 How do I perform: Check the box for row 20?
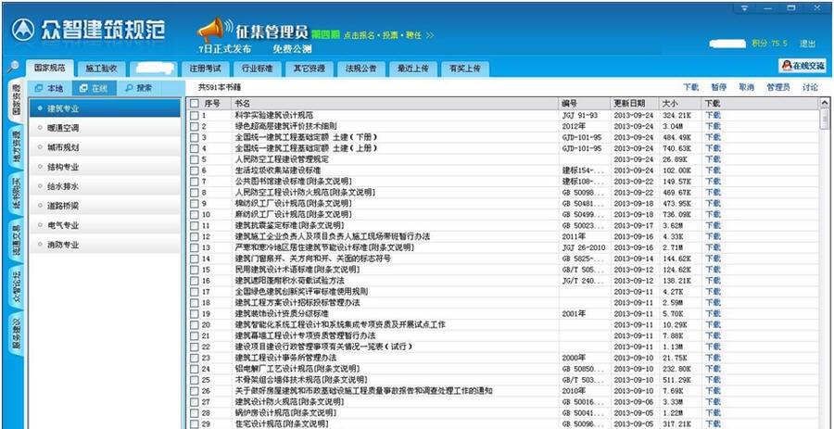195,324
